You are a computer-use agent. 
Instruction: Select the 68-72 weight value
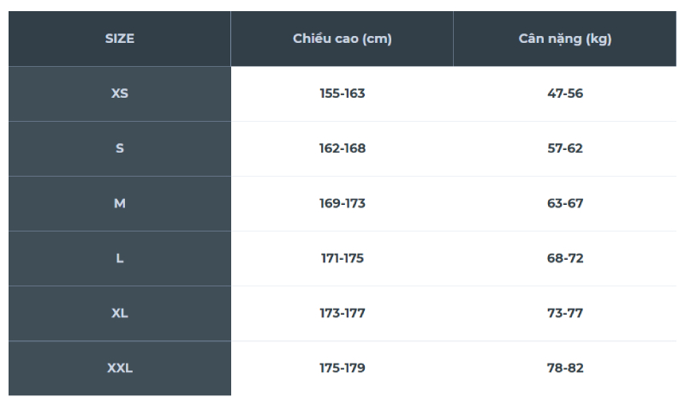point(565,259)
